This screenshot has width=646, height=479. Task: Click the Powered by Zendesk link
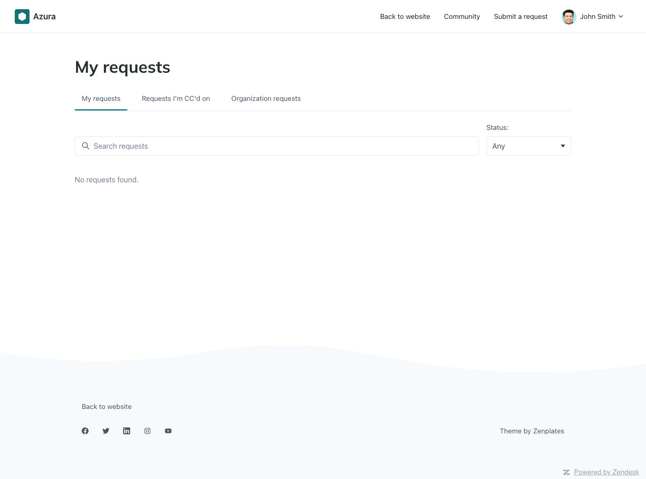pos(606,472)
